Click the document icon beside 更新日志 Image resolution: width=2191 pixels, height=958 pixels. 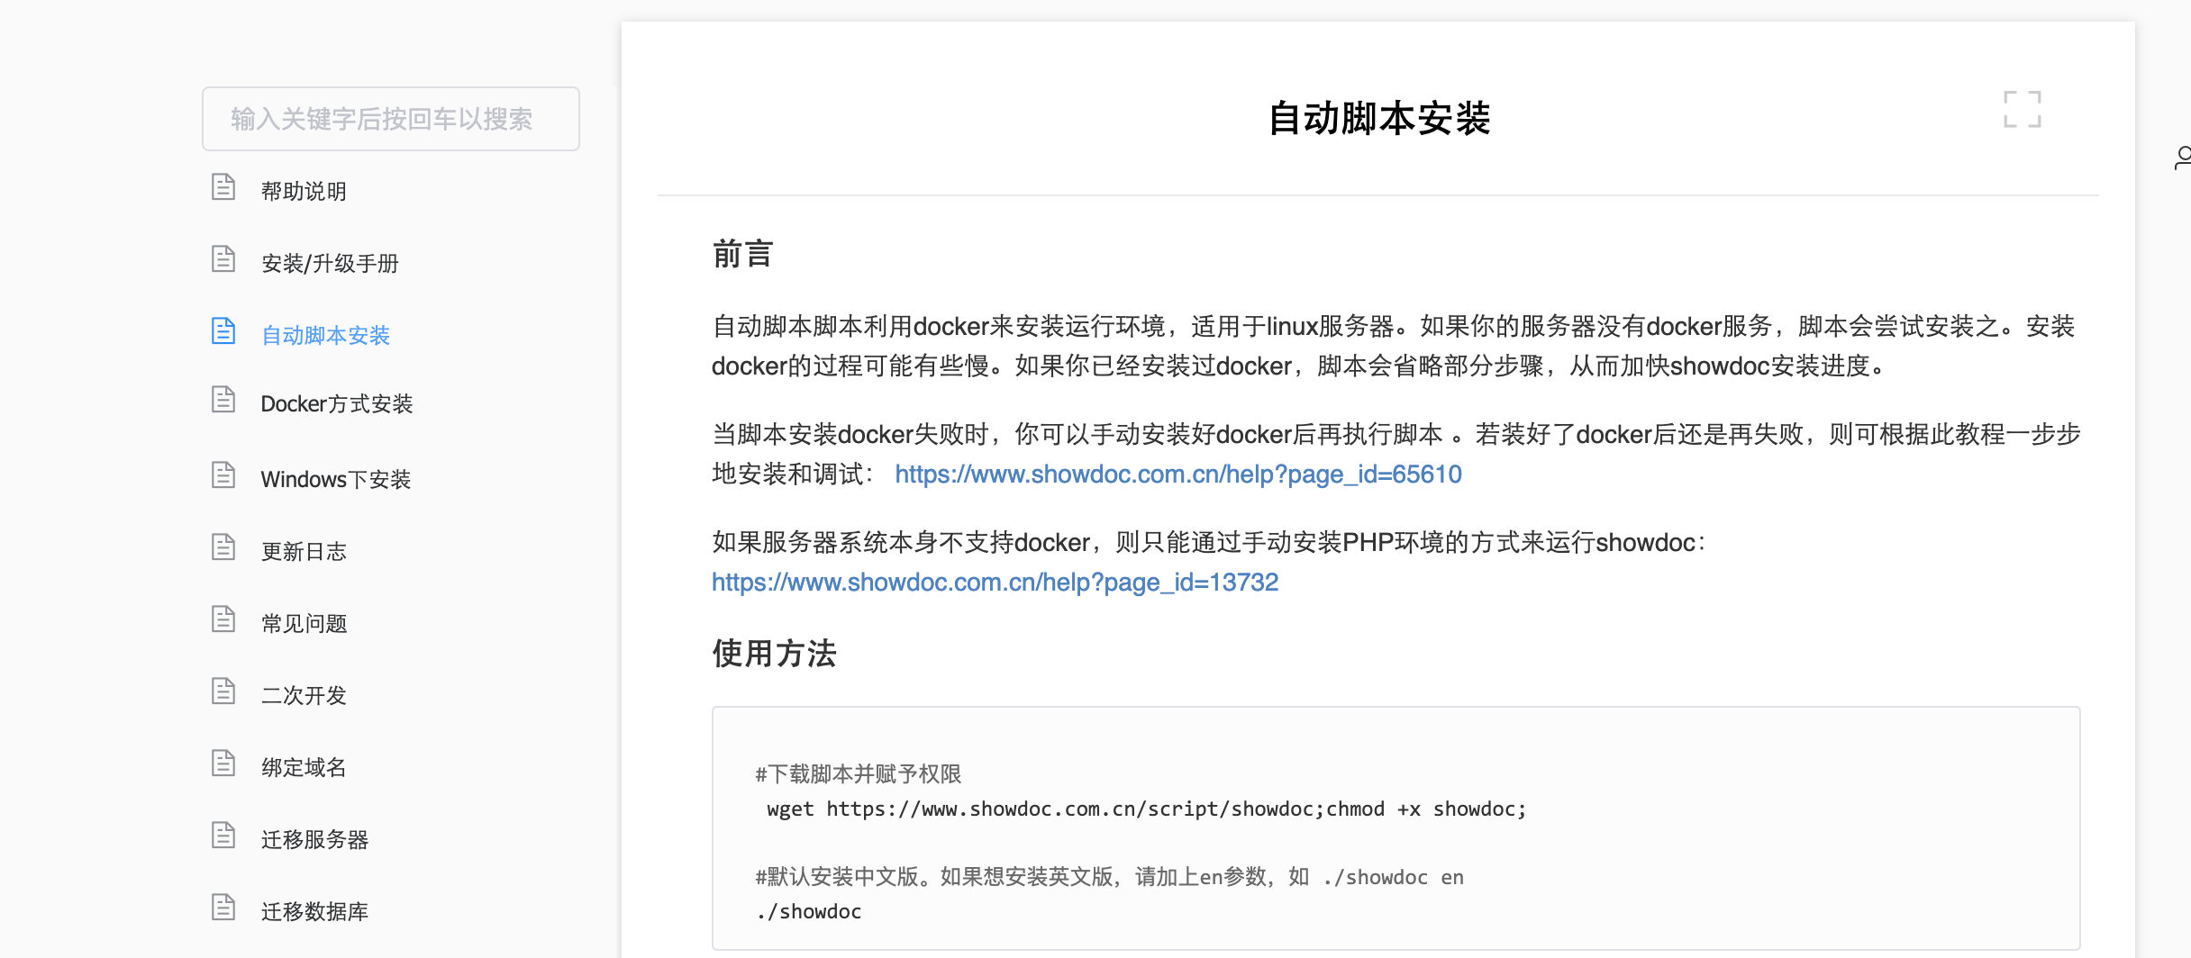224,547
